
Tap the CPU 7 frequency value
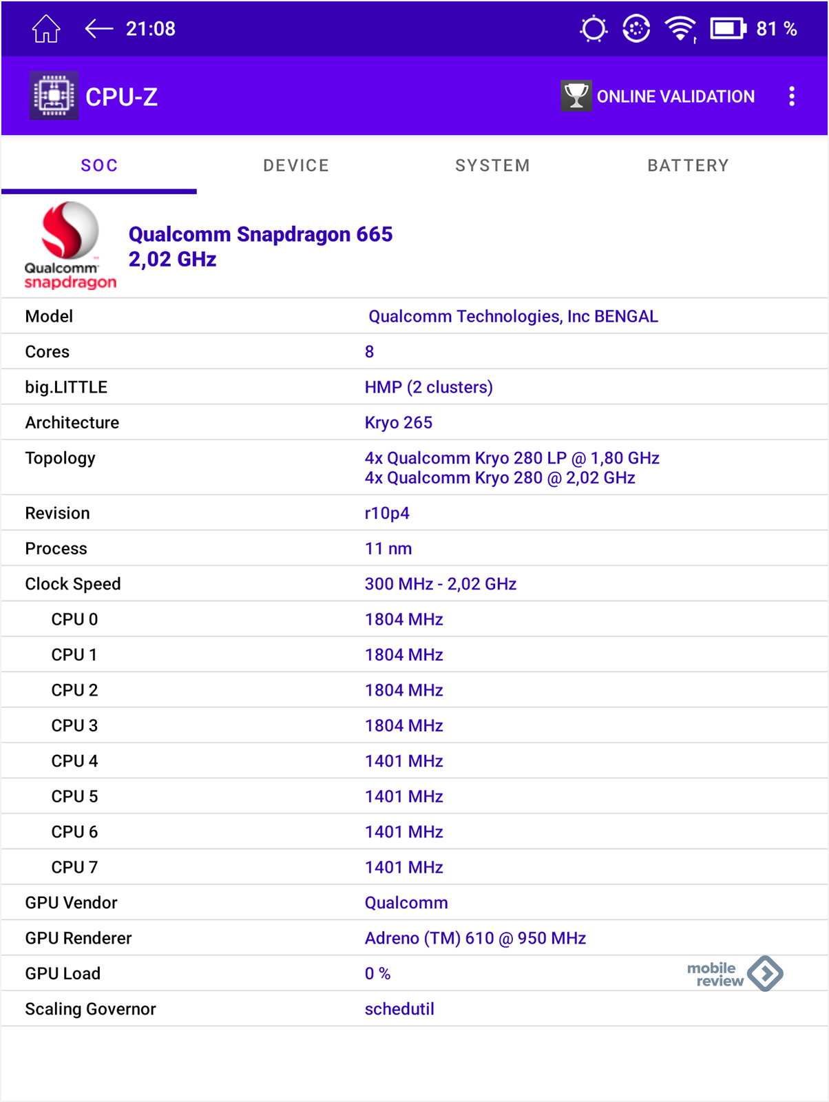[x=403, y=868]
